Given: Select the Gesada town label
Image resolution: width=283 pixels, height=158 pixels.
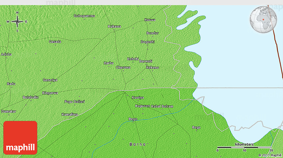Looking at the screenshot, I should point(55,42).
